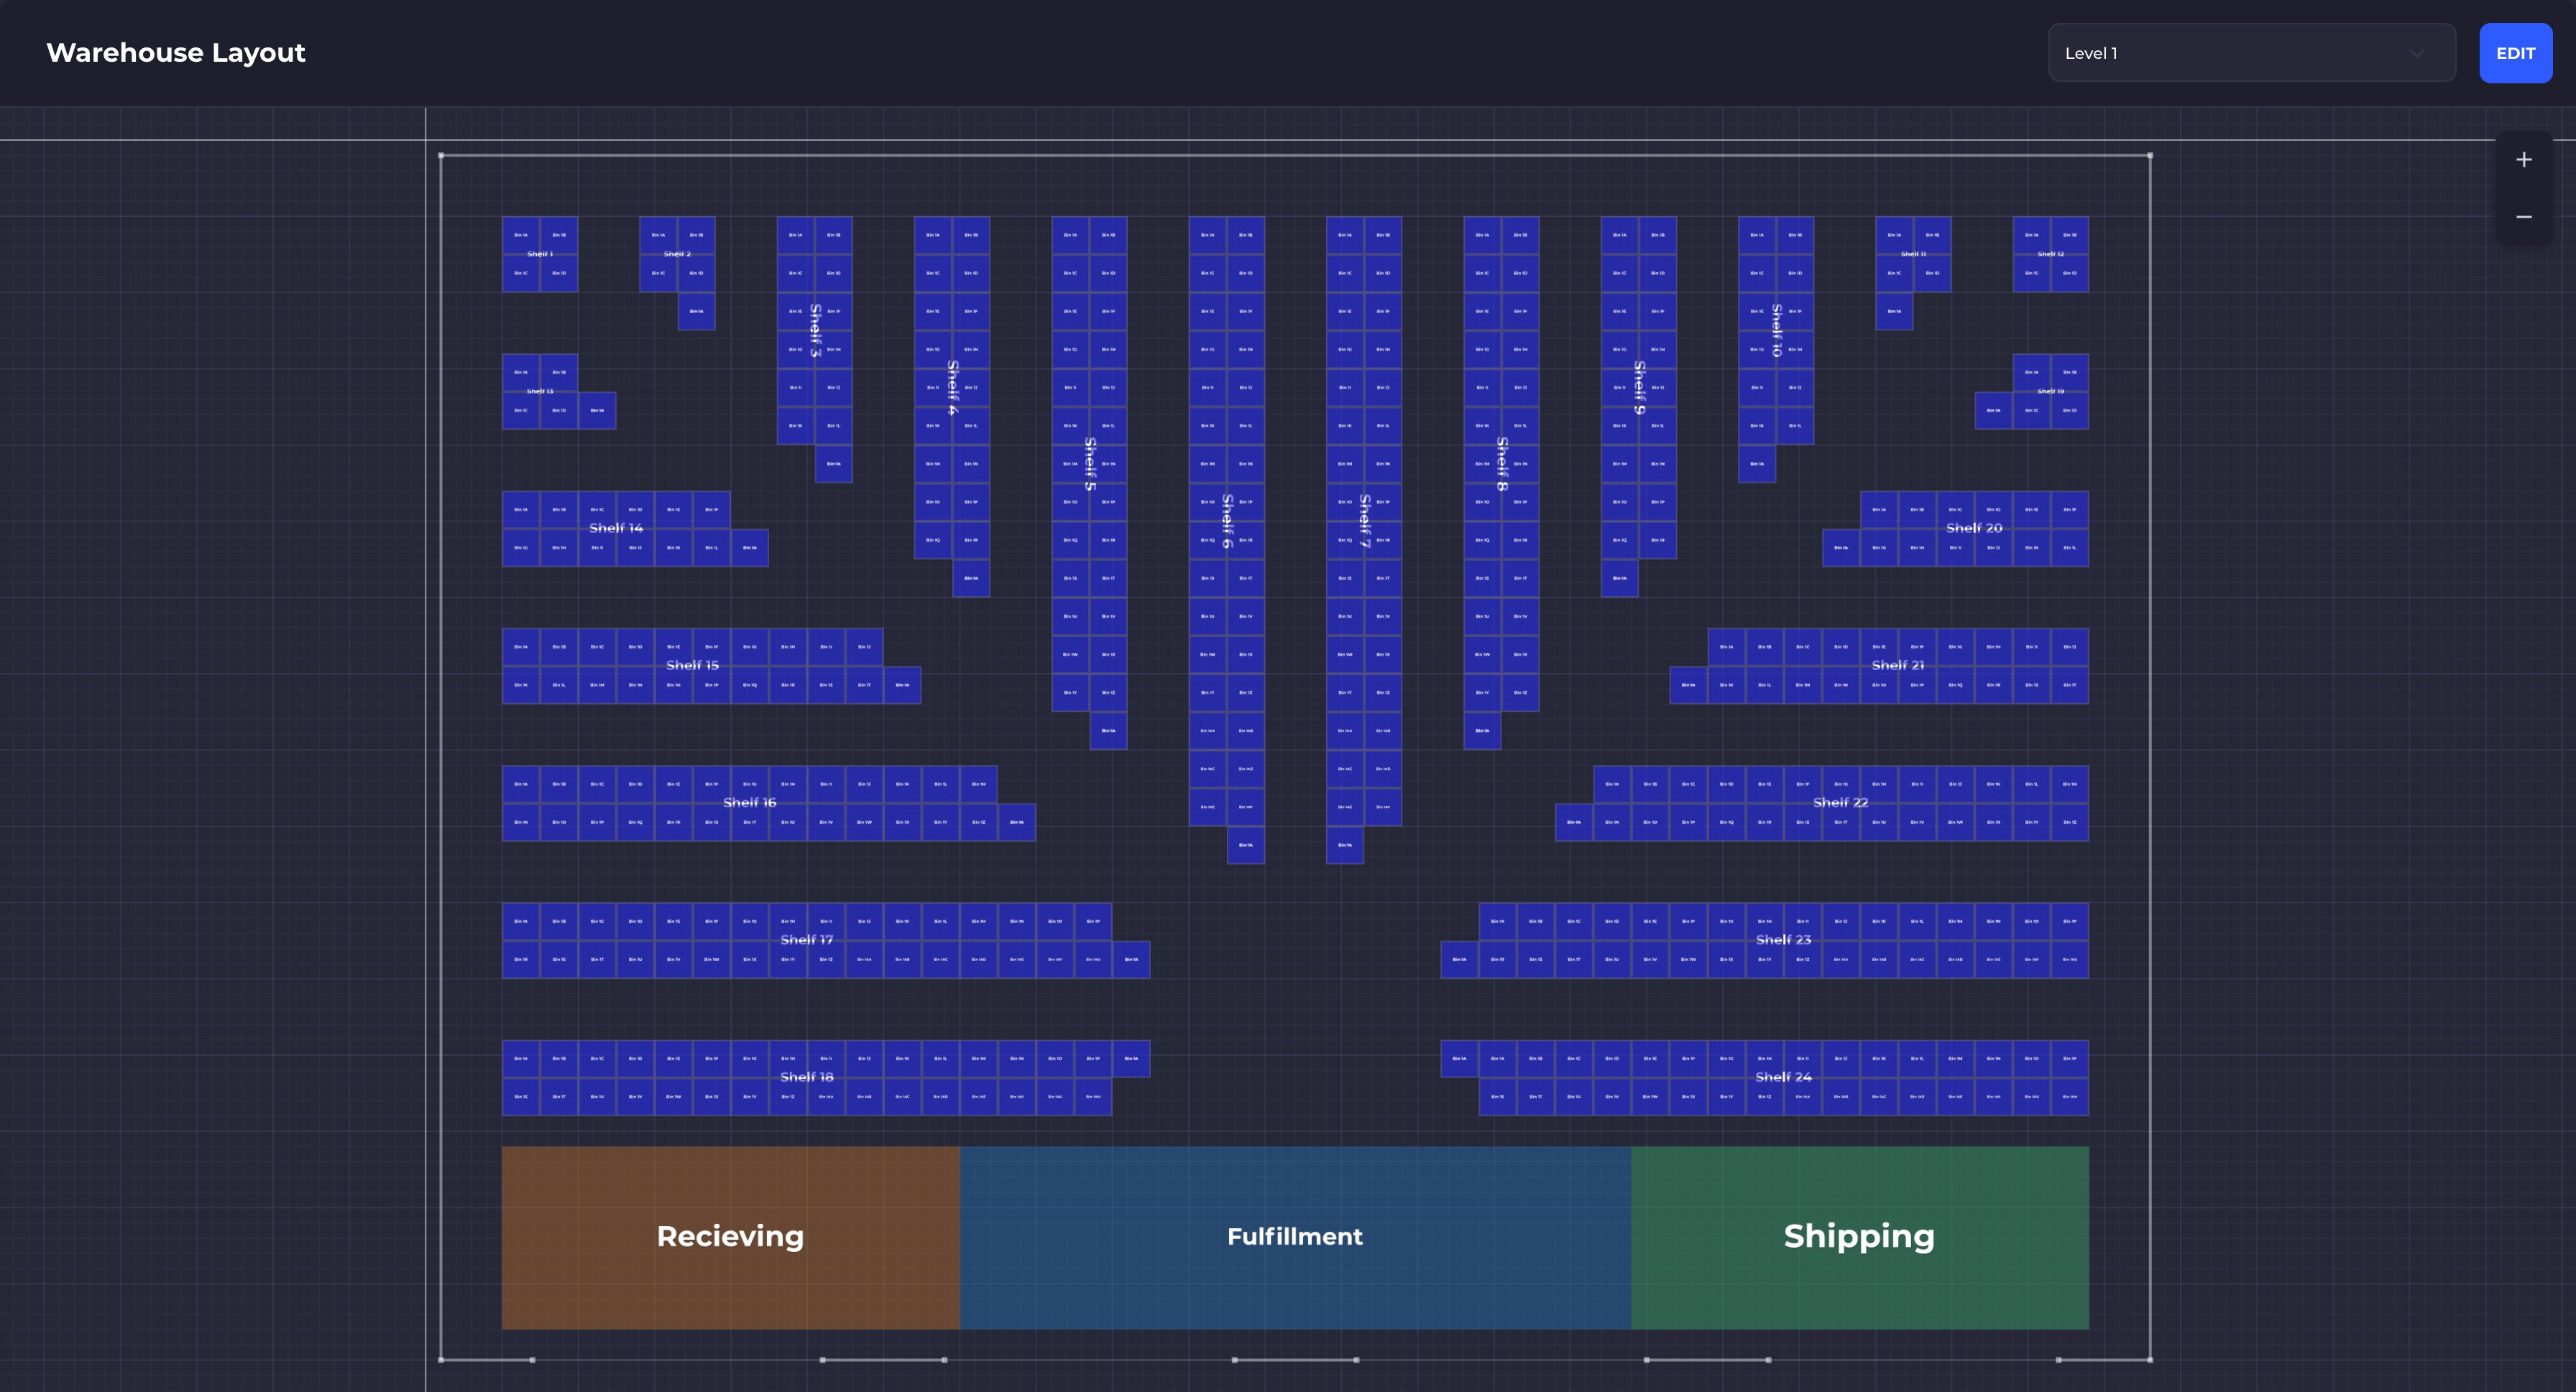Image resolution: width=2576 pixels, height=1392 pixels.
Task: Click the zoom out minus icon
Action: point(2524,216)
